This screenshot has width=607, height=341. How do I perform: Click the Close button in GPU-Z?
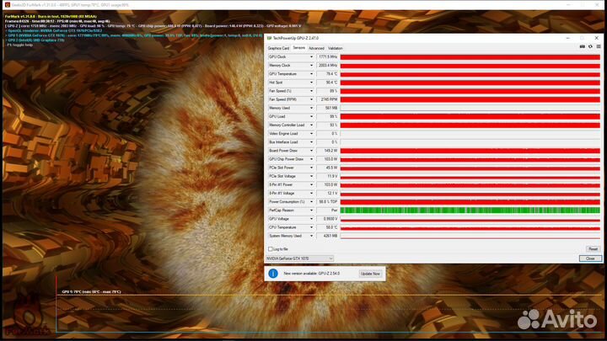pos(590,258)
